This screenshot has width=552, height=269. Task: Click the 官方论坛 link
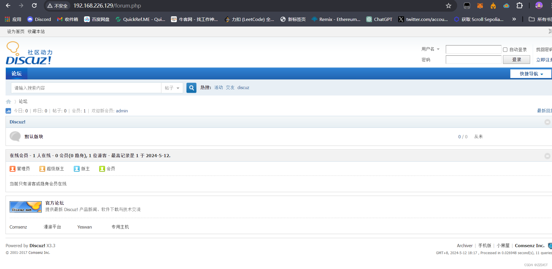(55, 203)
